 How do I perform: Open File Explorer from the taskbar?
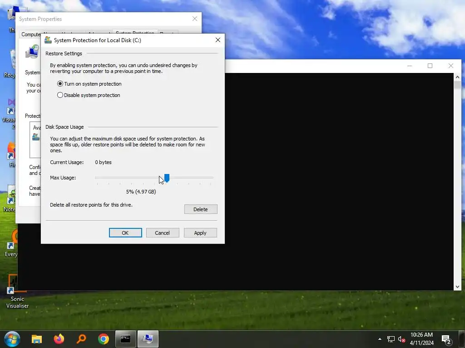pos(37,339)
